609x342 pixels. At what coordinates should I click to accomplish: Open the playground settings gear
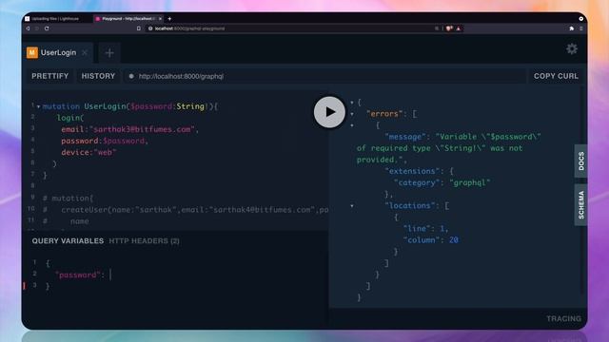coord(572,48)
